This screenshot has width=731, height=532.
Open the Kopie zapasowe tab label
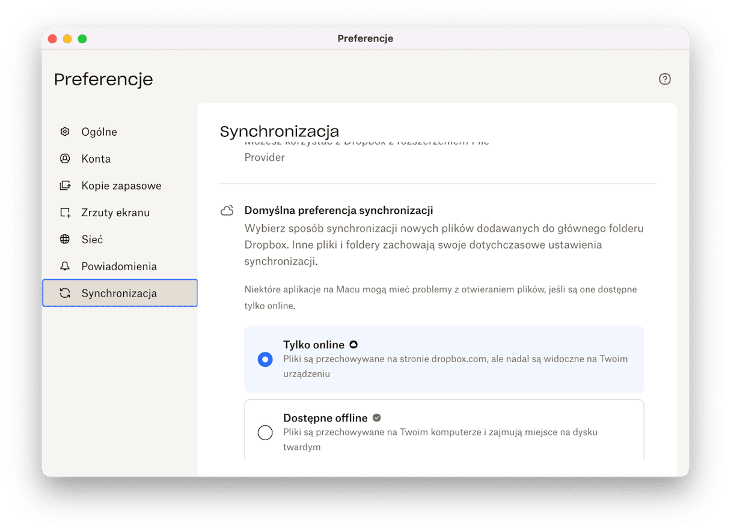point(121,186)
